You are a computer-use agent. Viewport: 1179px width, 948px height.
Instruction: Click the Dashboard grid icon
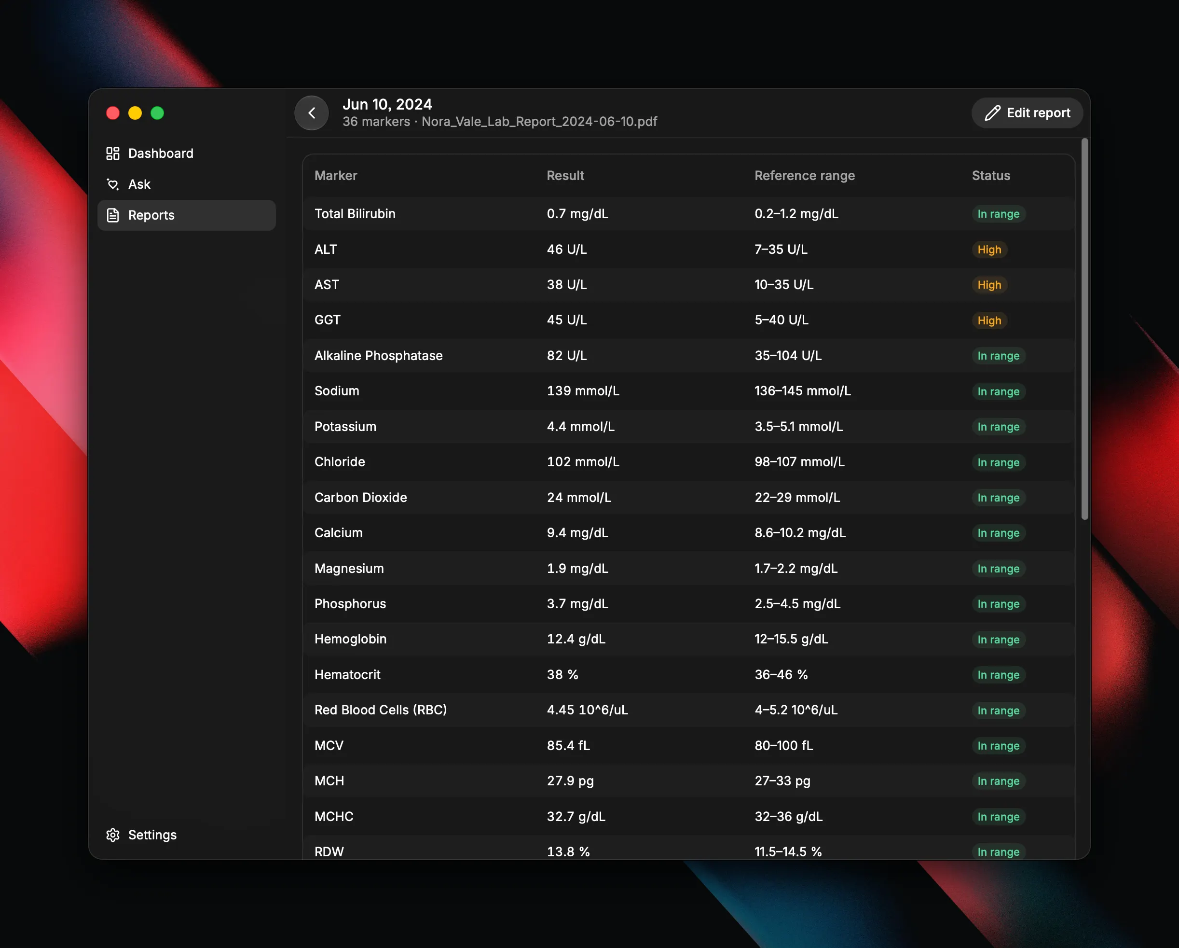(x=113, y=153)
